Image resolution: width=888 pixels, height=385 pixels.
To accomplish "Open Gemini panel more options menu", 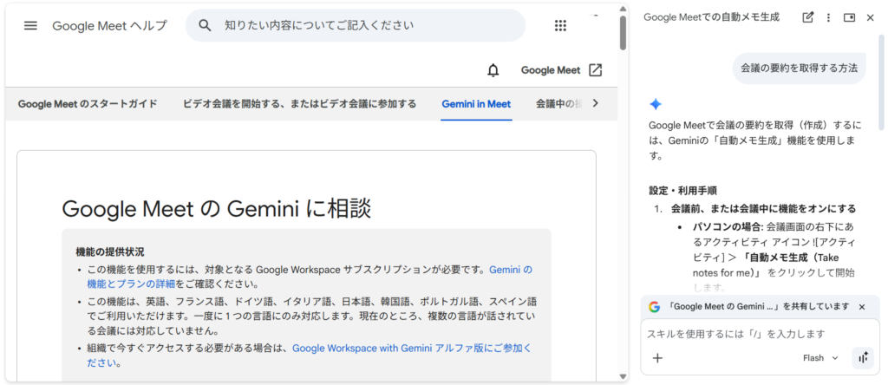I will (828, 17).
